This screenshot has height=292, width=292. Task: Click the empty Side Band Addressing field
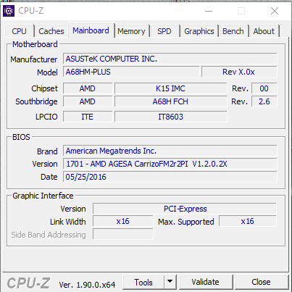123,234
